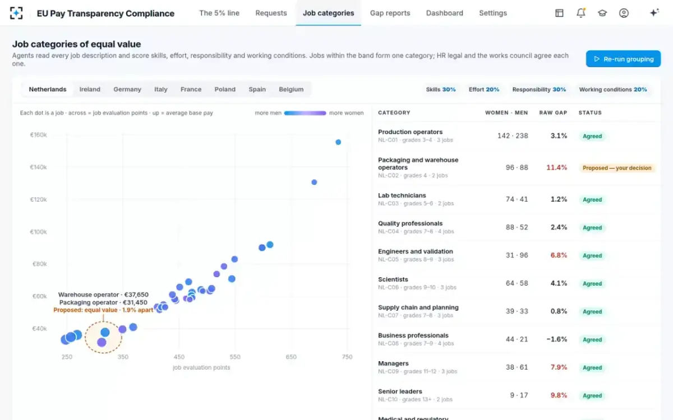This screenshot has width=673, height=420.
Task: Click the highest-paid job dot above €150k
Action: pos(338,142)
